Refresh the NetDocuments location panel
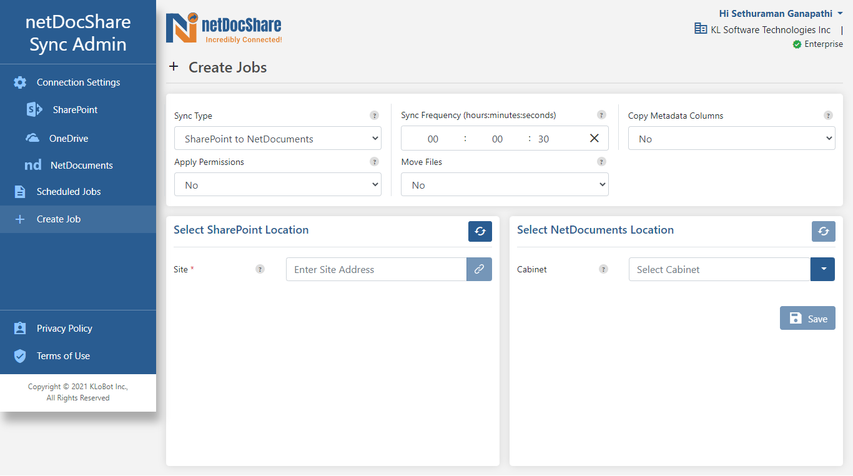Screen dimensions: 853x476 tap(824, 231)
